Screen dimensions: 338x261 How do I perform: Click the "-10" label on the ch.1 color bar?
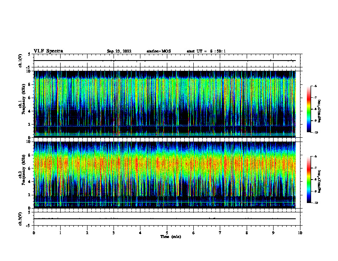click(x=315, y=133)
